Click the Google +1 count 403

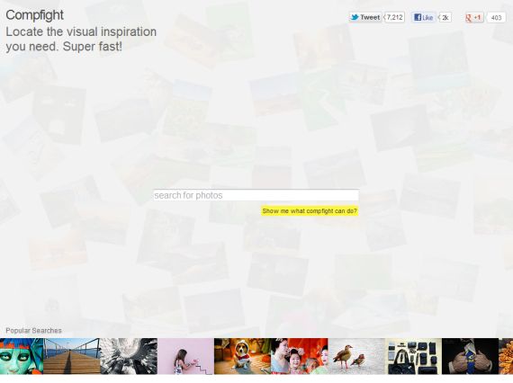496,18
